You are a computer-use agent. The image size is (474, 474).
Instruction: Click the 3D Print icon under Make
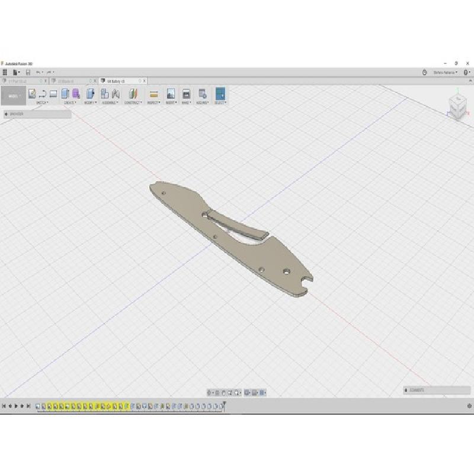(x=186, y=94)
